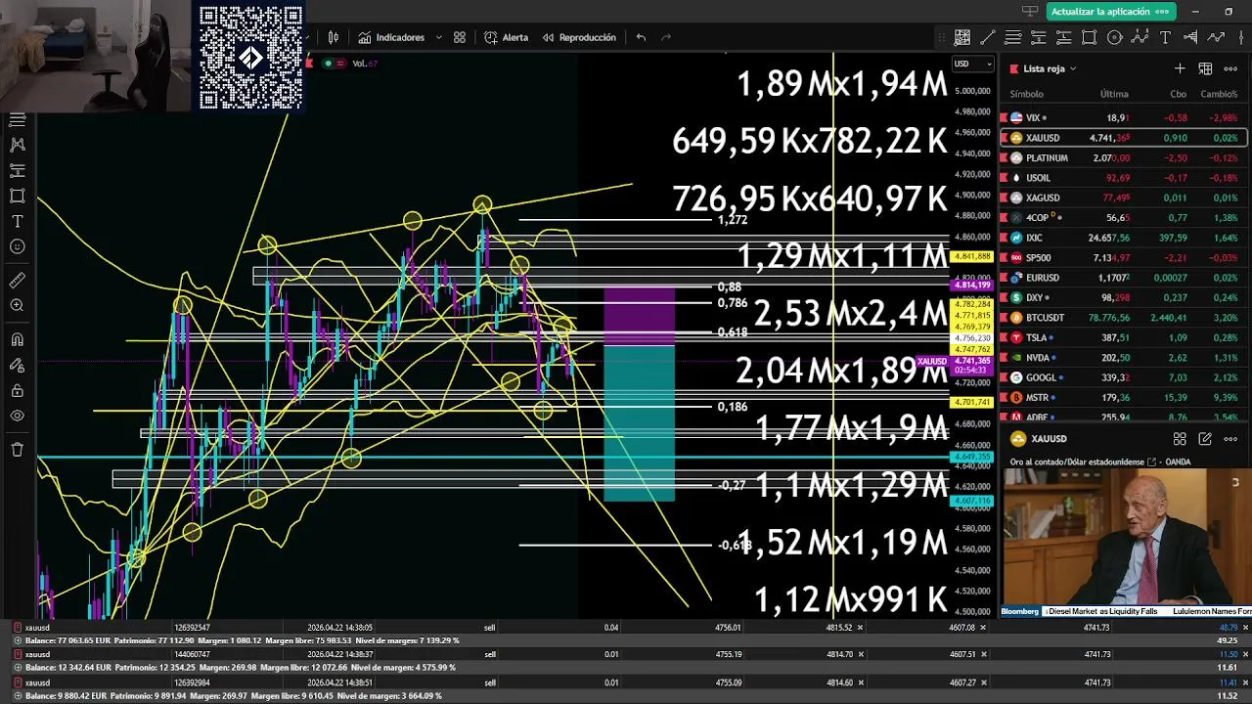Select the trend line tool in favorites bar
This screenshot has width=1252, height=704.
pyautogui.click(x=988, y=37)
